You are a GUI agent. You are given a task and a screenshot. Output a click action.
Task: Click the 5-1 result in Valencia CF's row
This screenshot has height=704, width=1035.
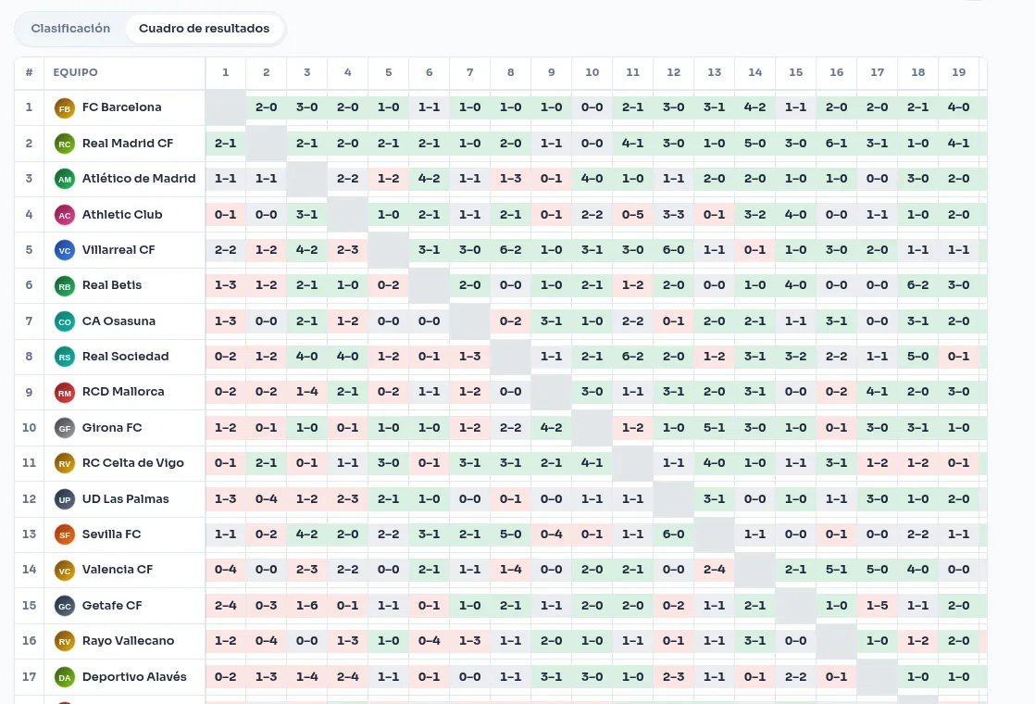[836, 570]
